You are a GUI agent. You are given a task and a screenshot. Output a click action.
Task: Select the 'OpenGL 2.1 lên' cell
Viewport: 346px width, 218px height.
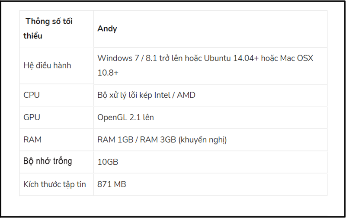(125, 117)
